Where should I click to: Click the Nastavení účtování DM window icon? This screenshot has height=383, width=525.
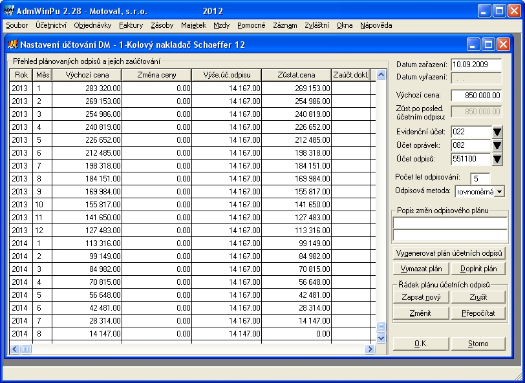(x=12, y=45)
